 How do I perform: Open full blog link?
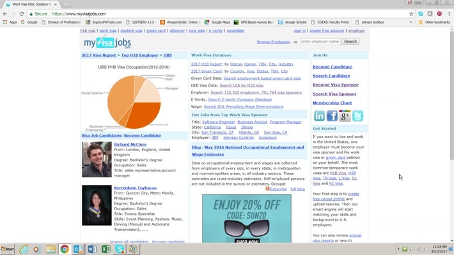tap(297, 189)
